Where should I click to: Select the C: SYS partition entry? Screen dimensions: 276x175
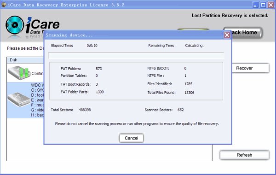38,90
